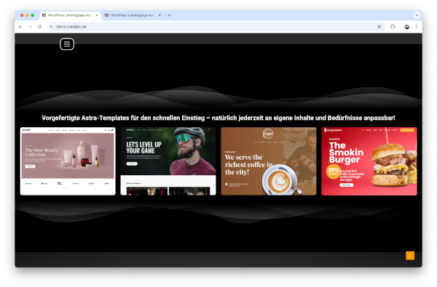Viewport: 437px width, 287px height.
Task: Select the first WordPress Landingpage tab
Action: click(70, 15)
